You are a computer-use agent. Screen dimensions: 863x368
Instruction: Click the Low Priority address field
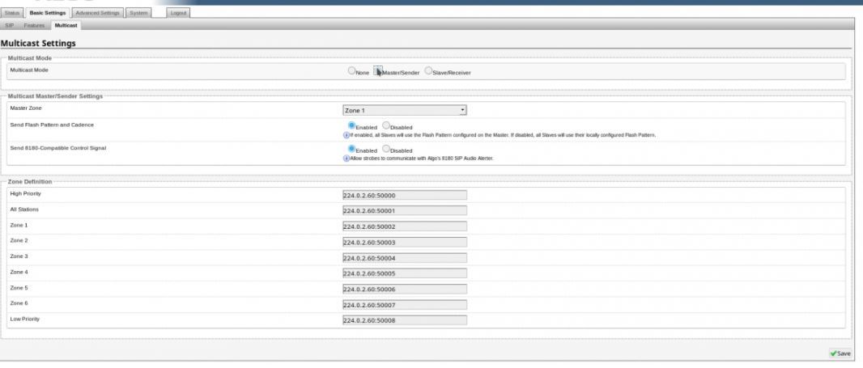click(x=406, y=320)
